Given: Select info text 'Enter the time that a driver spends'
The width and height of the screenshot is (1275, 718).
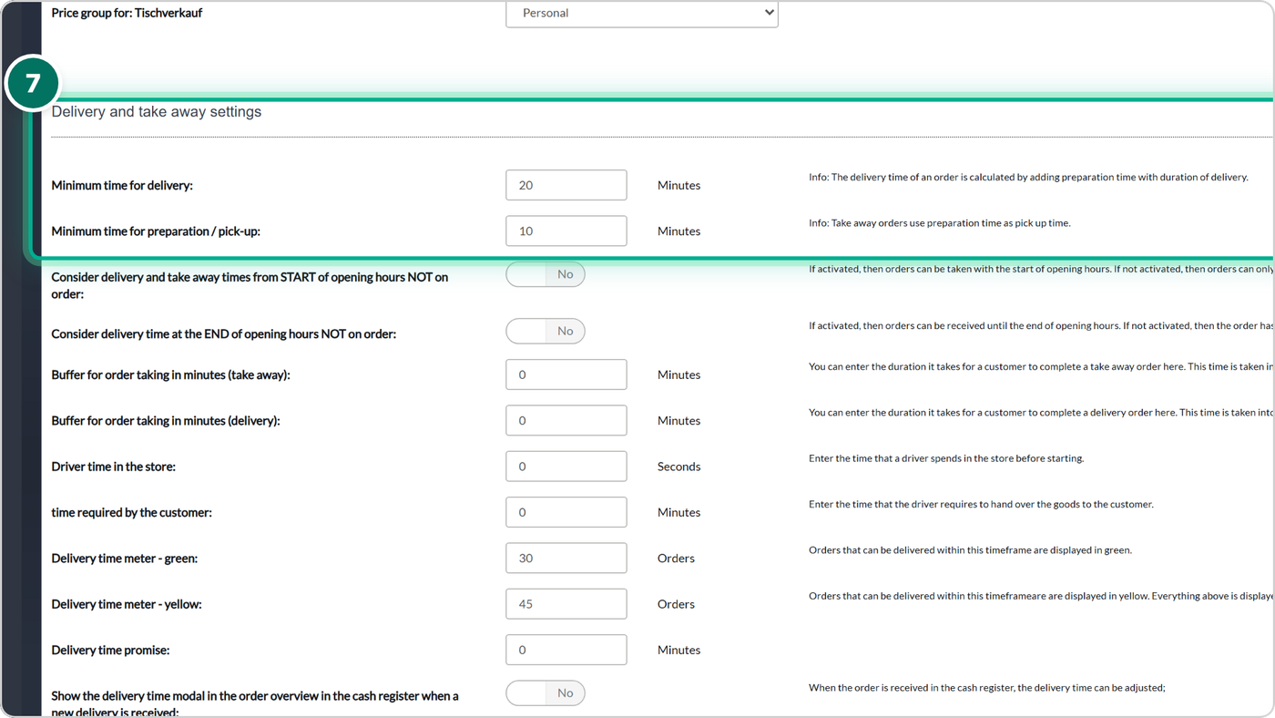Looking at the screenshot, I should tap(946, 458).
